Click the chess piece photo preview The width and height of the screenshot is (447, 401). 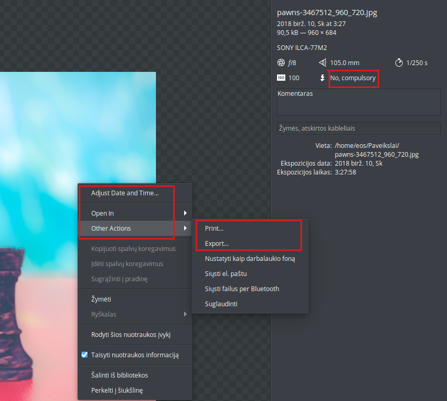pyautogui.click(x=78, y=236)
